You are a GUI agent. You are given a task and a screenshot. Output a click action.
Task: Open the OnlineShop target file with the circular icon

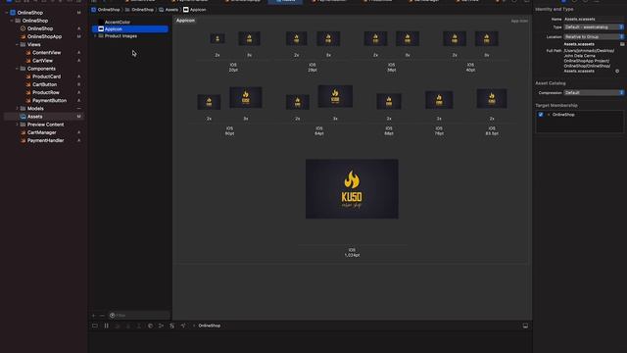(40, 28)
